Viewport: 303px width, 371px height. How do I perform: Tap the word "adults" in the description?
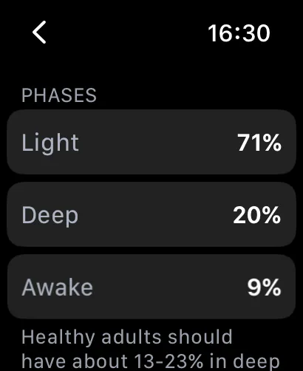[132, 337]
